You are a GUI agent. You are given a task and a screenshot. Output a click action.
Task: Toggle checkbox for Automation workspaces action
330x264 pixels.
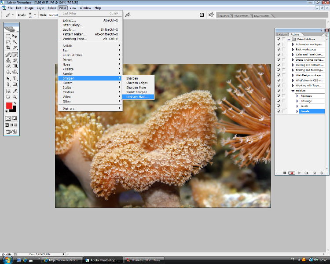278,44
